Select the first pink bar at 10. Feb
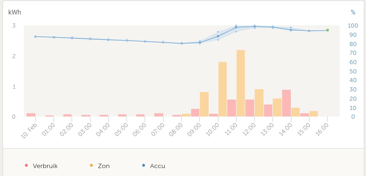Image resolution: width=366 pixels, height=176 pixels. pos(31,115)
